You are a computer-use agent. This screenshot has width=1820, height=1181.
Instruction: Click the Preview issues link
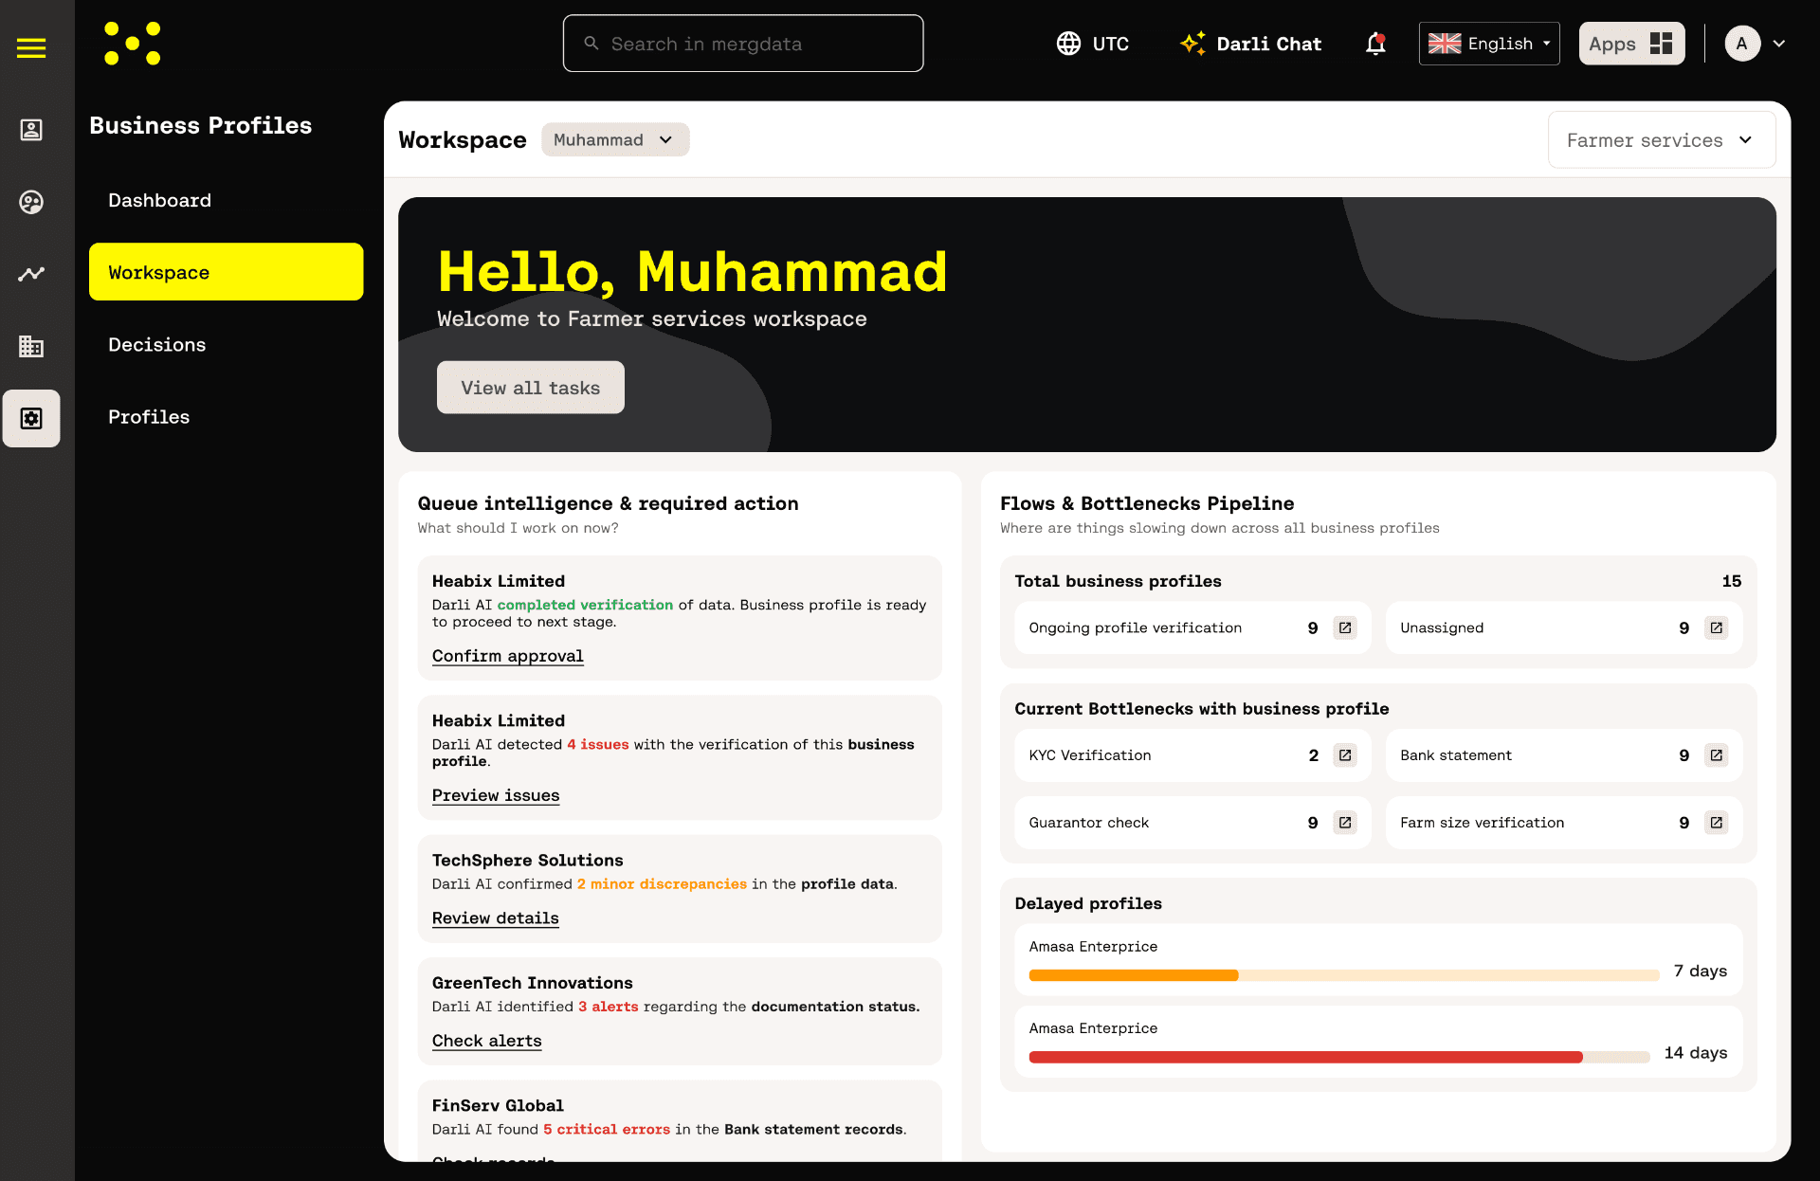click(496, 795)
